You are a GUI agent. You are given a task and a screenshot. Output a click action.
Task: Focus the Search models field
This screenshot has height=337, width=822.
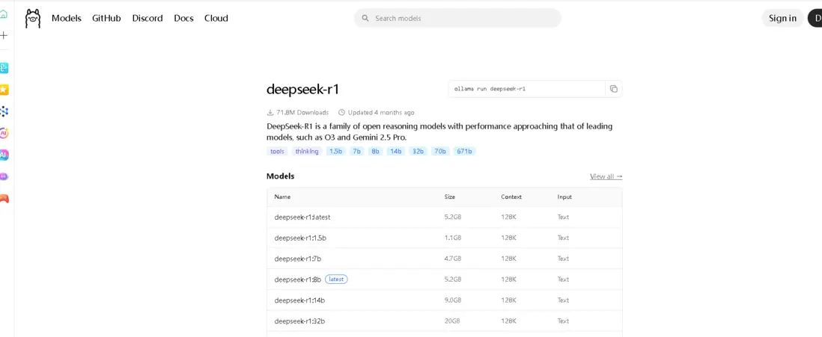(464, 19)
